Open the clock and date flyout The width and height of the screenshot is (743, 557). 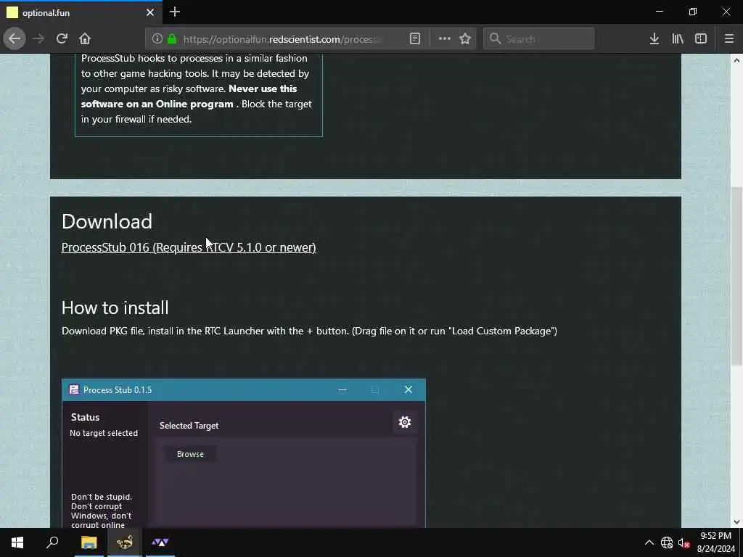[716, 542]
